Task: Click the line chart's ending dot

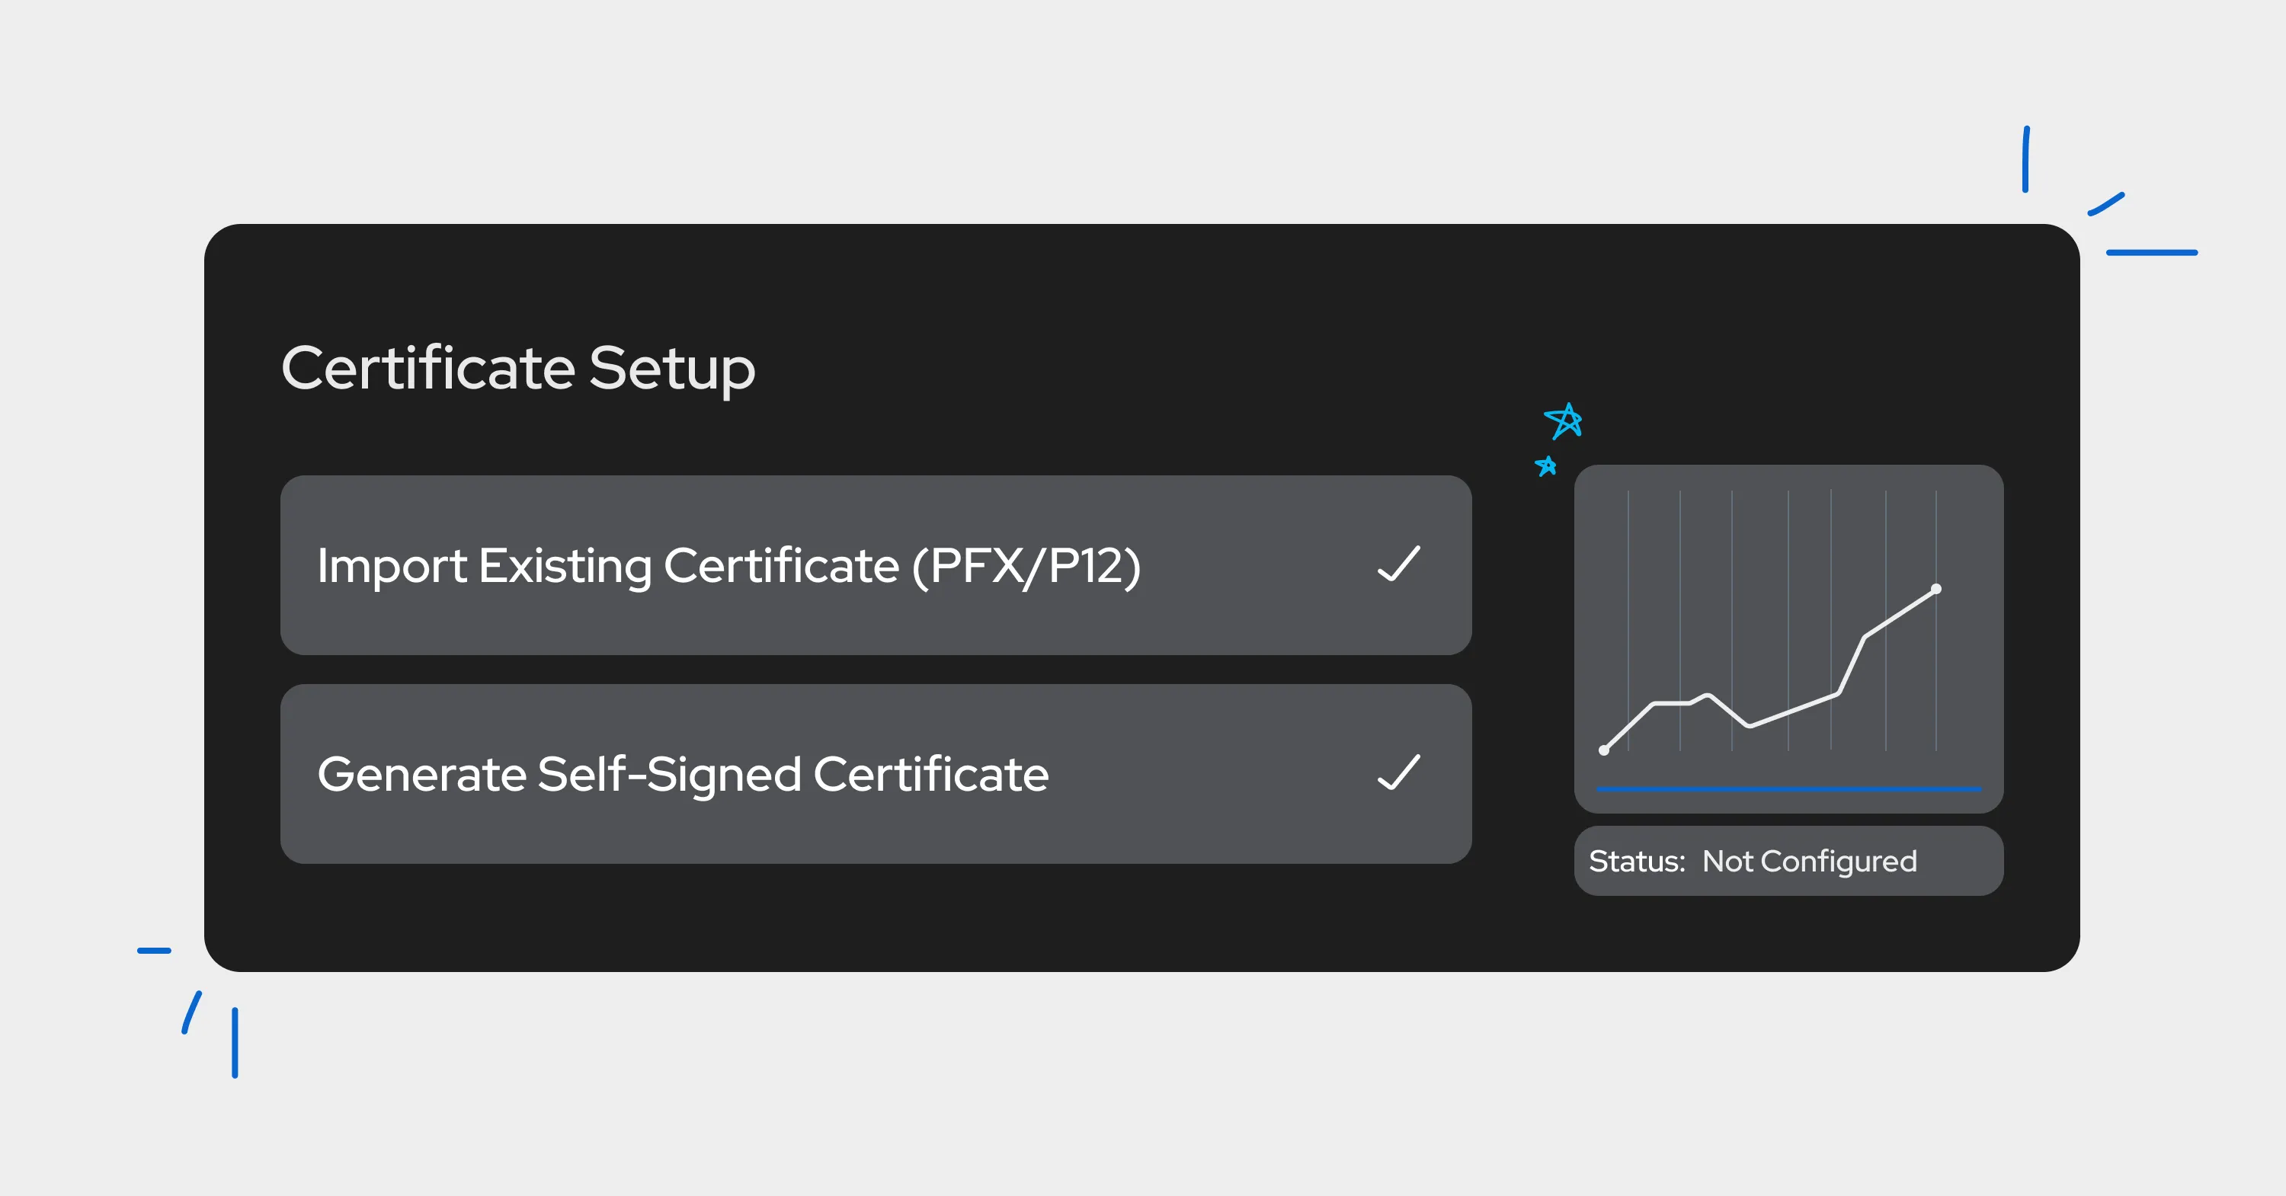Action: [1936, 589]
